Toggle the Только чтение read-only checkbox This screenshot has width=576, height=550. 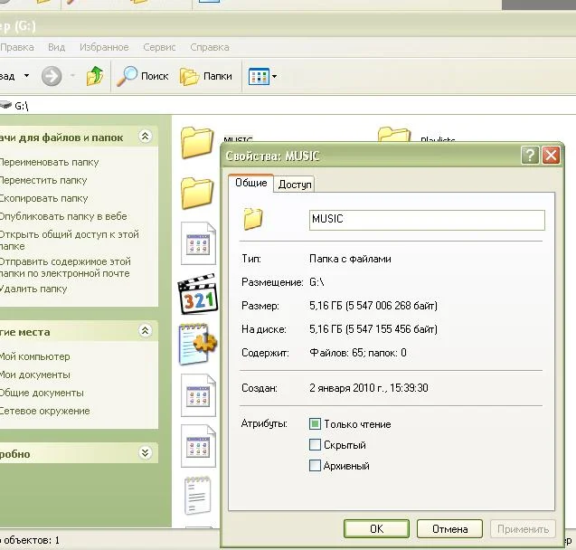click(x=316, y=424)
